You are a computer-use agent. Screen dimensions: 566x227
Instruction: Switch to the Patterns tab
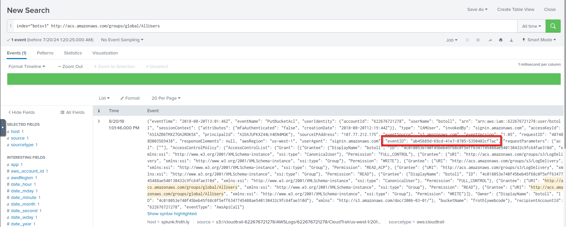[x=45, y=53]
